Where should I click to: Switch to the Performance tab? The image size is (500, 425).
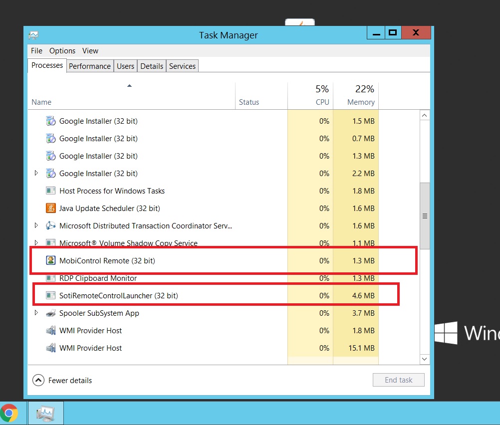coord(90,66)
